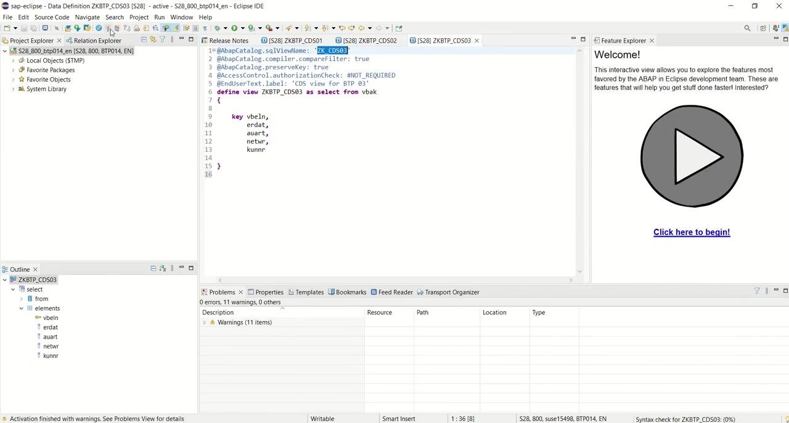
Task: Click the toolbar search magnifier icon
Action: 748,28
